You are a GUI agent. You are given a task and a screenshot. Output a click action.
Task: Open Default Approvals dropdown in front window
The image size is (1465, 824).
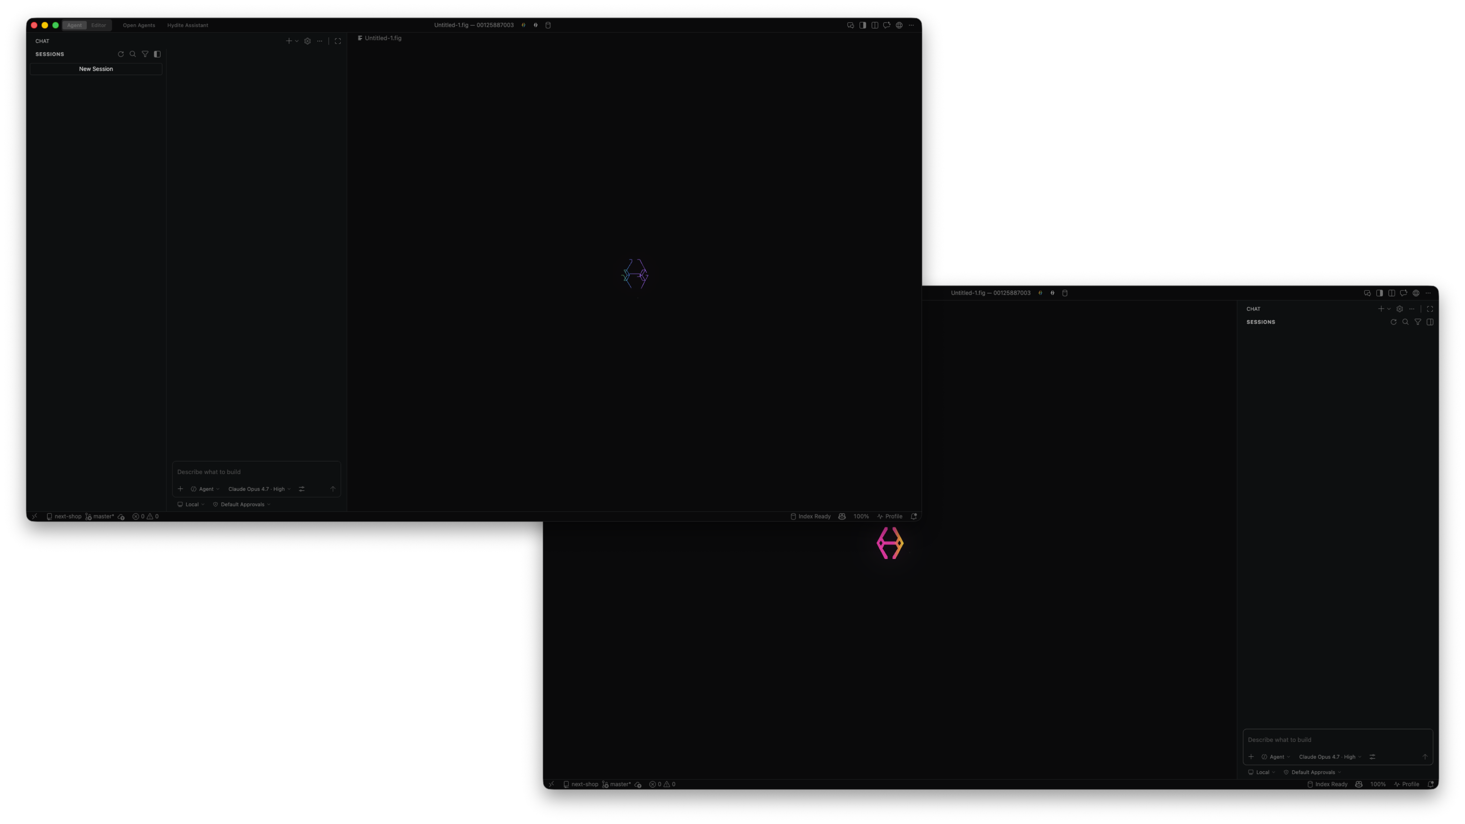[242, 504]
